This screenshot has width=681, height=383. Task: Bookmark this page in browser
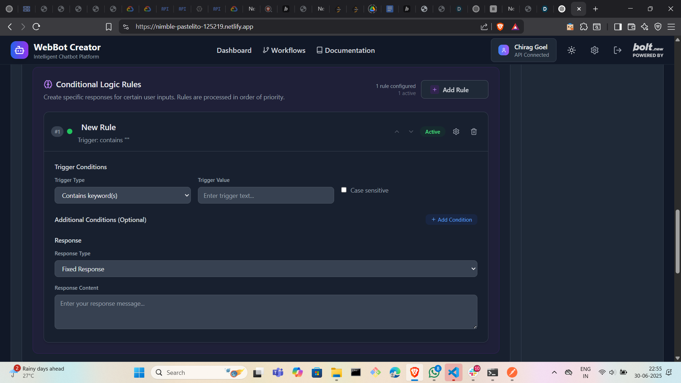pos(109,27)
